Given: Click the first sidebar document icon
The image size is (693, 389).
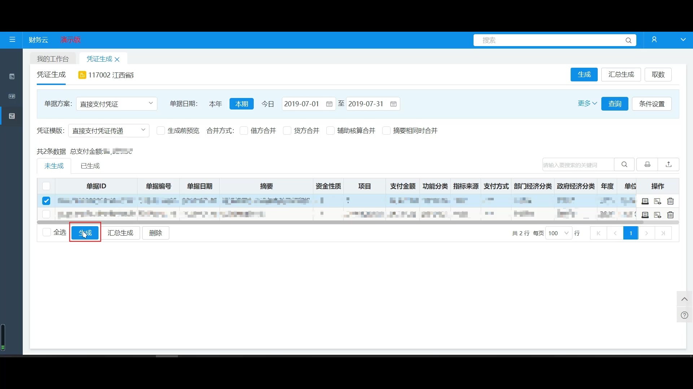Looking at the screenshot, I should tap(12, 76).
